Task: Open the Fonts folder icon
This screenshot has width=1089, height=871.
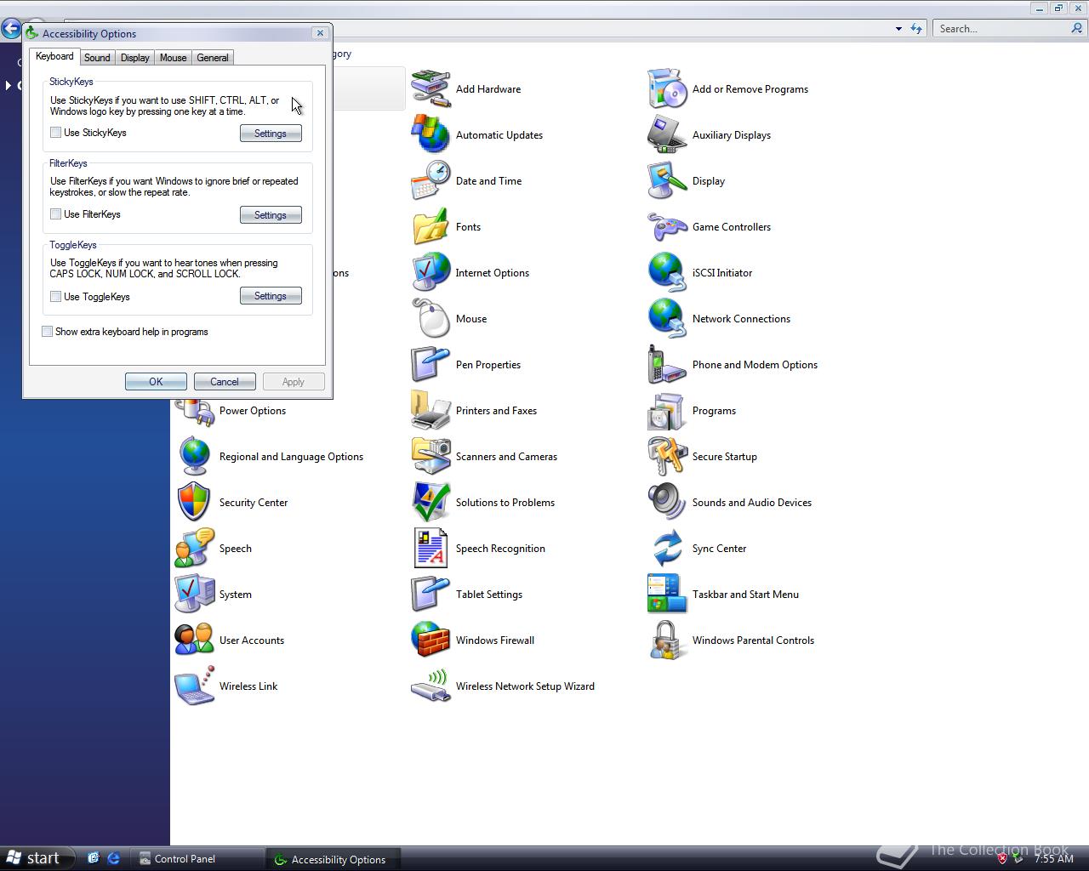Action: [430, 227]
